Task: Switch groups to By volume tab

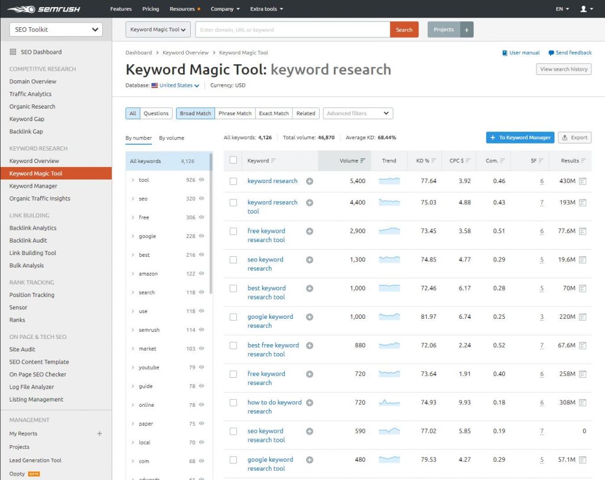Action: [171, 138]
